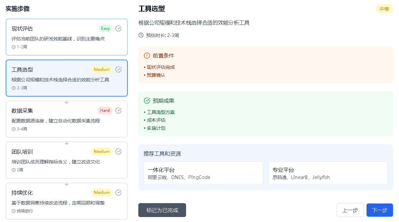Screen dimensions: 399x222
Task: Go to next step with 下一步
Action: tap(379, 210)
